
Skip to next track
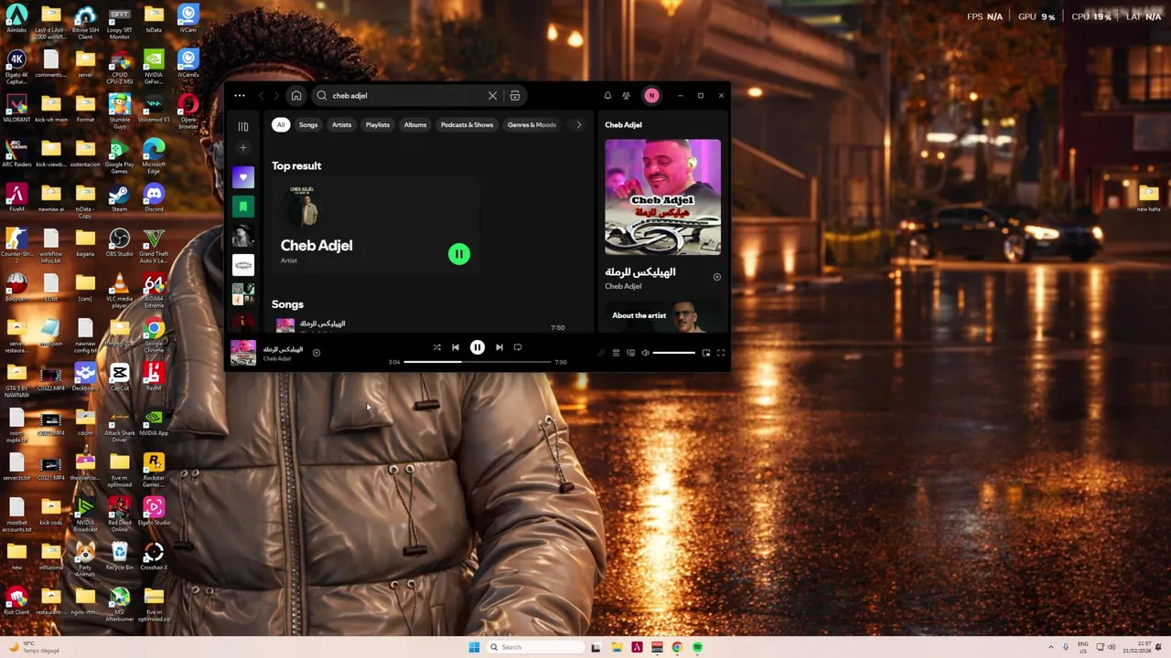click(x=499, y=347)
